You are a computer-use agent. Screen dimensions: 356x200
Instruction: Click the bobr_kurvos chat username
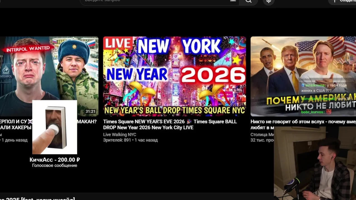click(313, 112)
